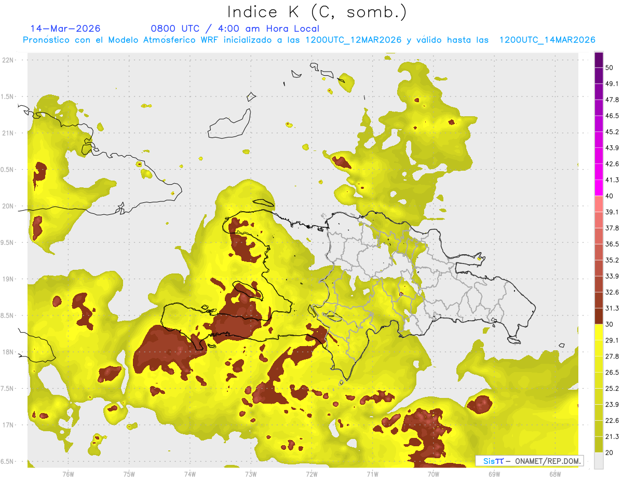Click the '17N' latitude label
The image size is (623, 481).
pos(9,425)
